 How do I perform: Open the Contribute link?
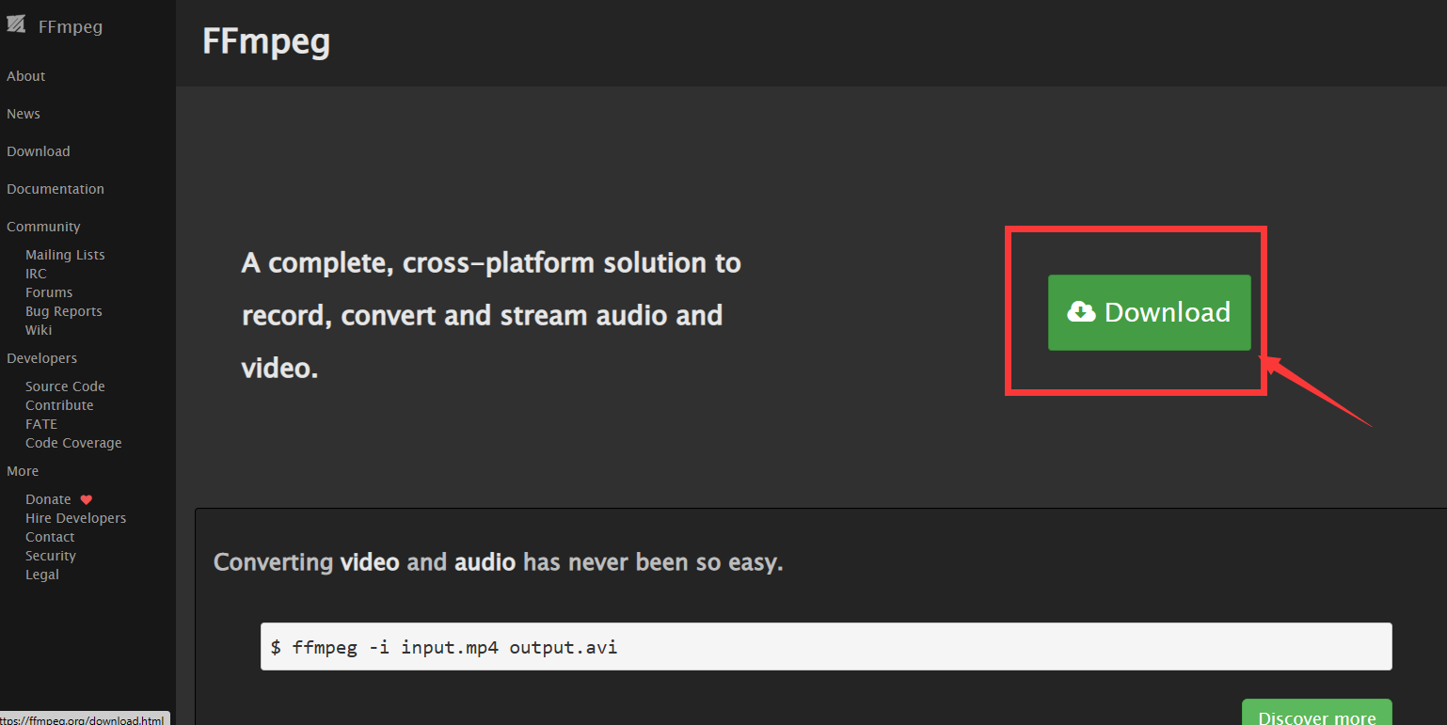(x=59, y=405)
